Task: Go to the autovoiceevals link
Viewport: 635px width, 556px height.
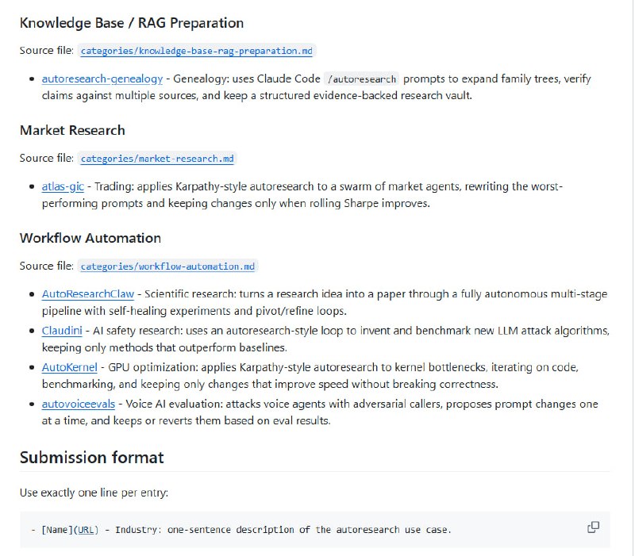Action: pos(78,403)
